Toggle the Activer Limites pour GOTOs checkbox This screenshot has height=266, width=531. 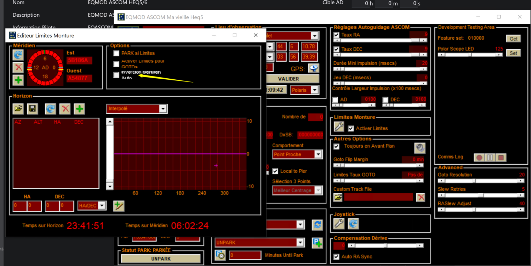(116, 64)
